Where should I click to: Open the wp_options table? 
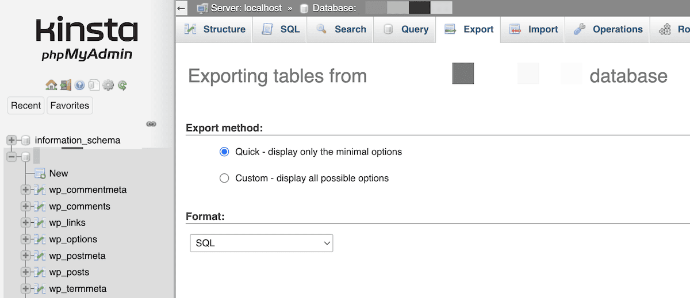tap(73, 239)
